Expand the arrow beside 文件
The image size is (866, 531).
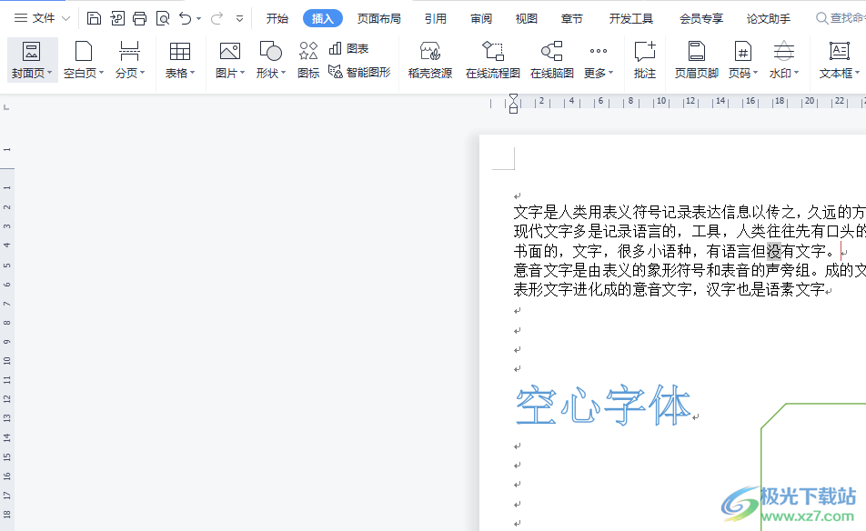click(x=65, y=19)
